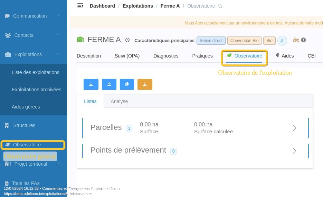This screenshot has width=323, height=197.
Task: Click the tractor icon in header
Action: click(296, 40)
